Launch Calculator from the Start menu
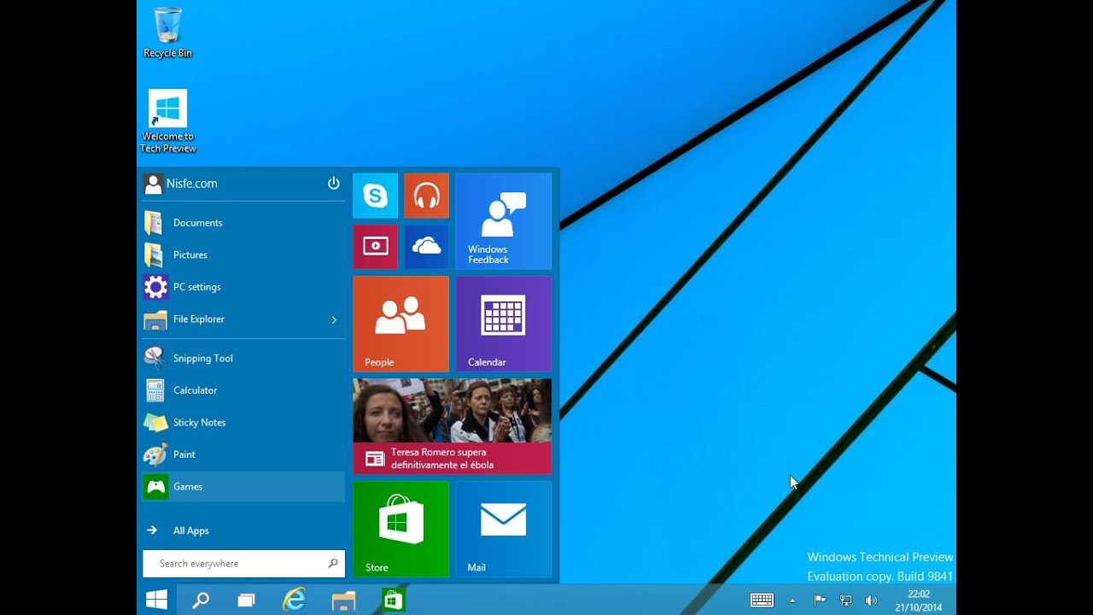This screenshot has width=1093, height=615. (x=243, y=390)
